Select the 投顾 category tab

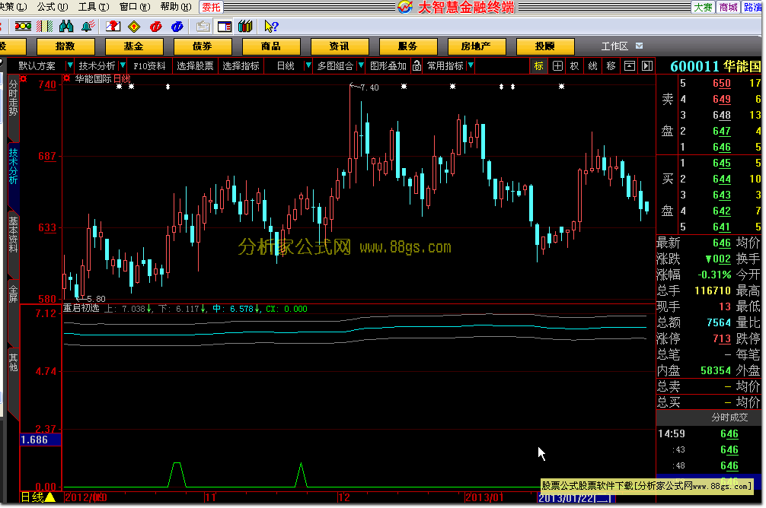tap(544, 46)
